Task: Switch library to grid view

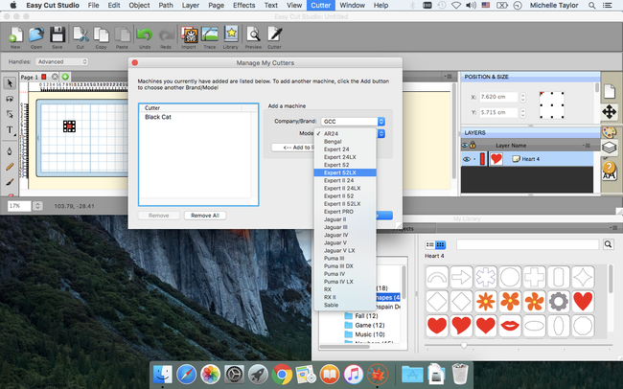Action: tap(440, 244)
